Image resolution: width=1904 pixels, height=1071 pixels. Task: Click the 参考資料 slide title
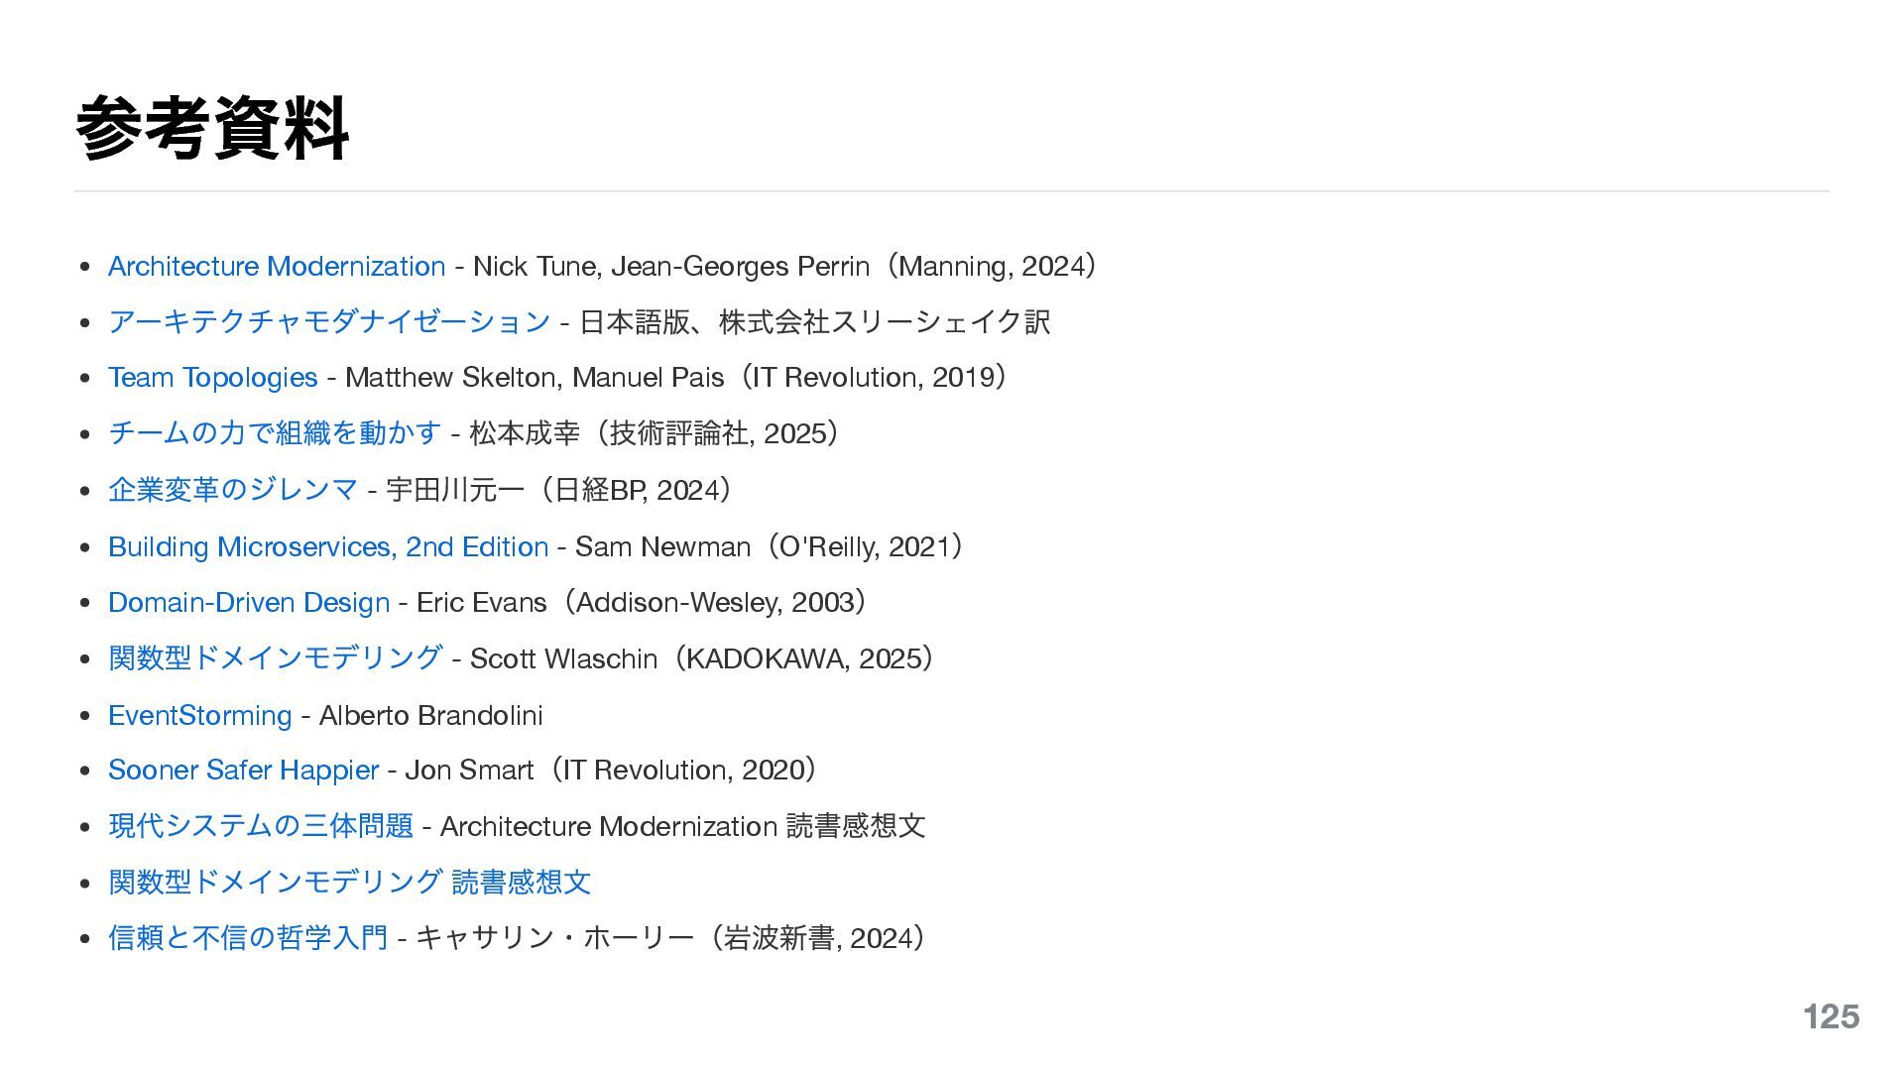(x=211, y=129)
